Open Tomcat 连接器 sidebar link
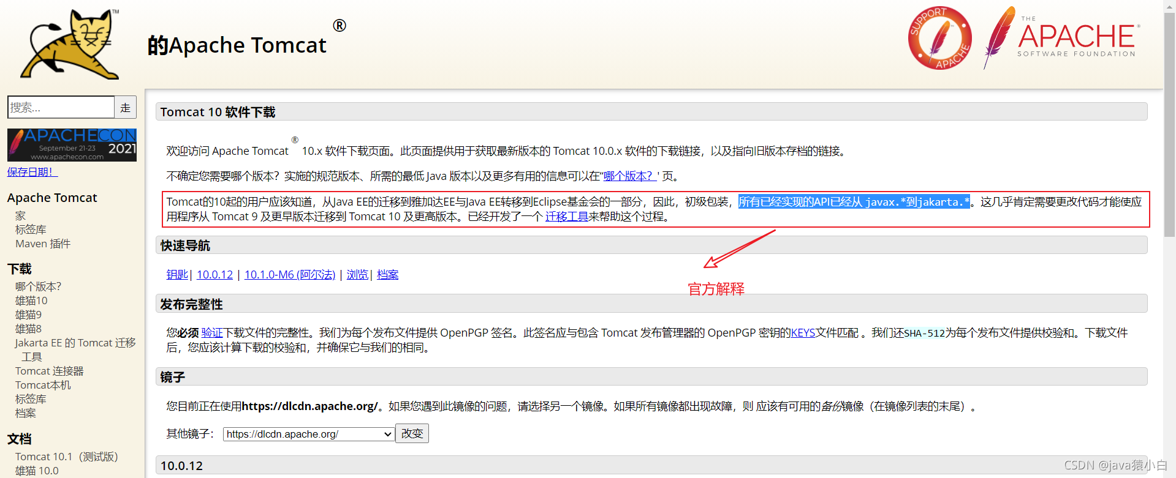This screenshot has width=1176, height=478. 50,371
